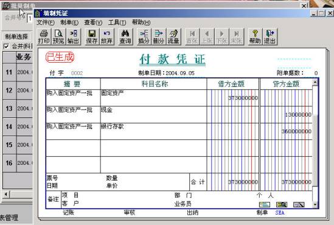The image size is (334, 225).
Task: Insert entry line with 插分 icon
Action: coord(144,37)
